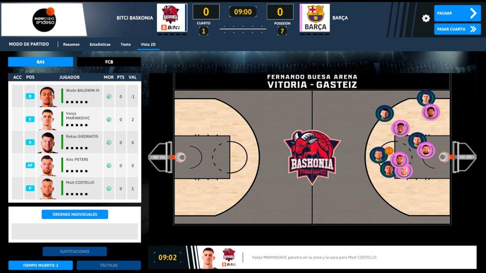
Task: Switch to the Resumen tab
Action: tap(71, 44)
